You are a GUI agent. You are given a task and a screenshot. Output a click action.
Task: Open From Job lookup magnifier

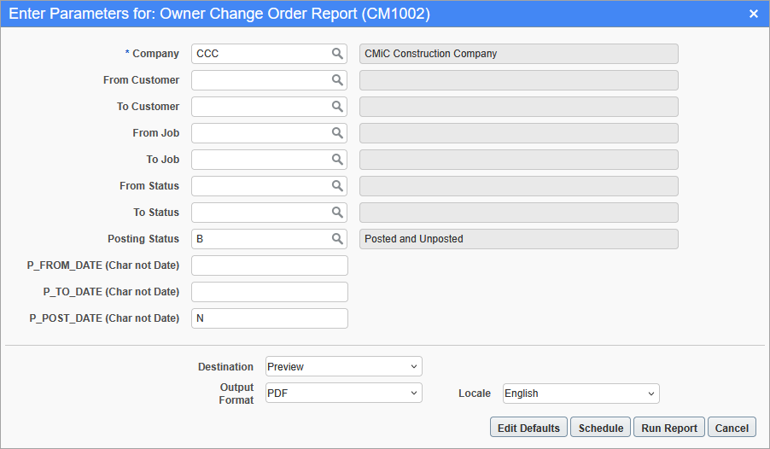coord(337,133)
